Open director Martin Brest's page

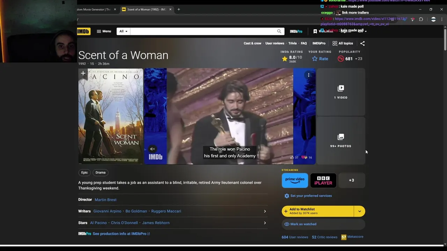pyautogui.click(x=105, y=200)
